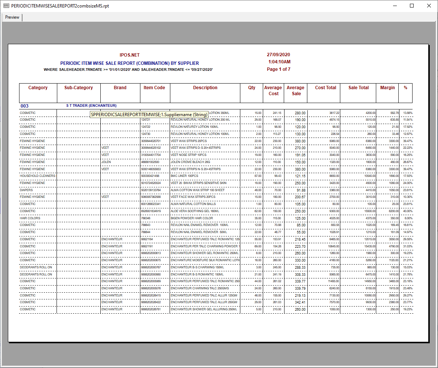Click the Item Code column header
This screenshot has height=368, width=438.
point(154,88)
